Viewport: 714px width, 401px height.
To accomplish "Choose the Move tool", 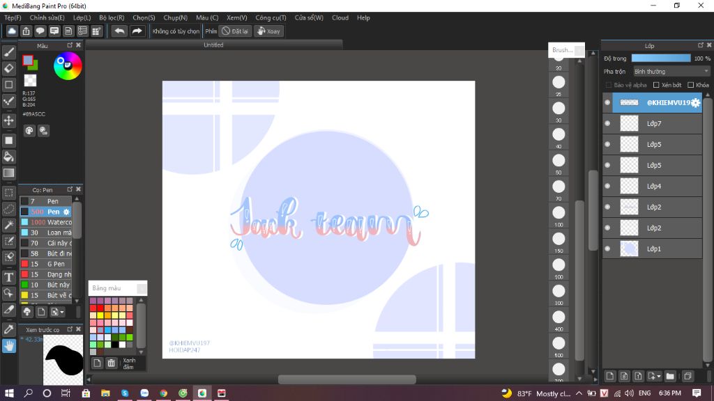I will [8, 120].
